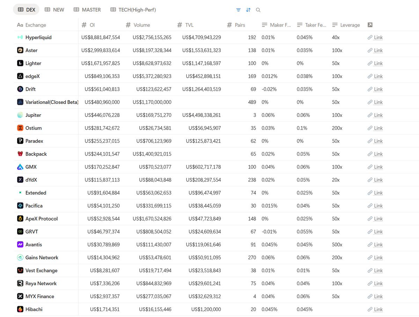Click the Gains Network logo icon
419x317 pixels.
click(20, 257)
